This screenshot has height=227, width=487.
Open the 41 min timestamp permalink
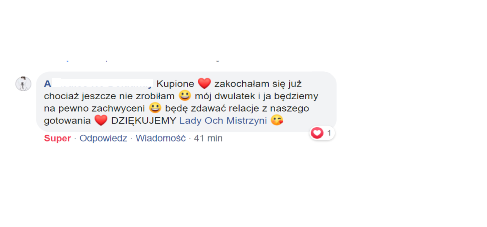(208, 138)
